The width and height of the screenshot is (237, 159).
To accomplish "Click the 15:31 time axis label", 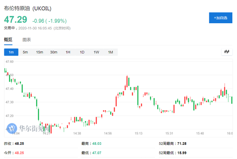I will coord(169,133).
